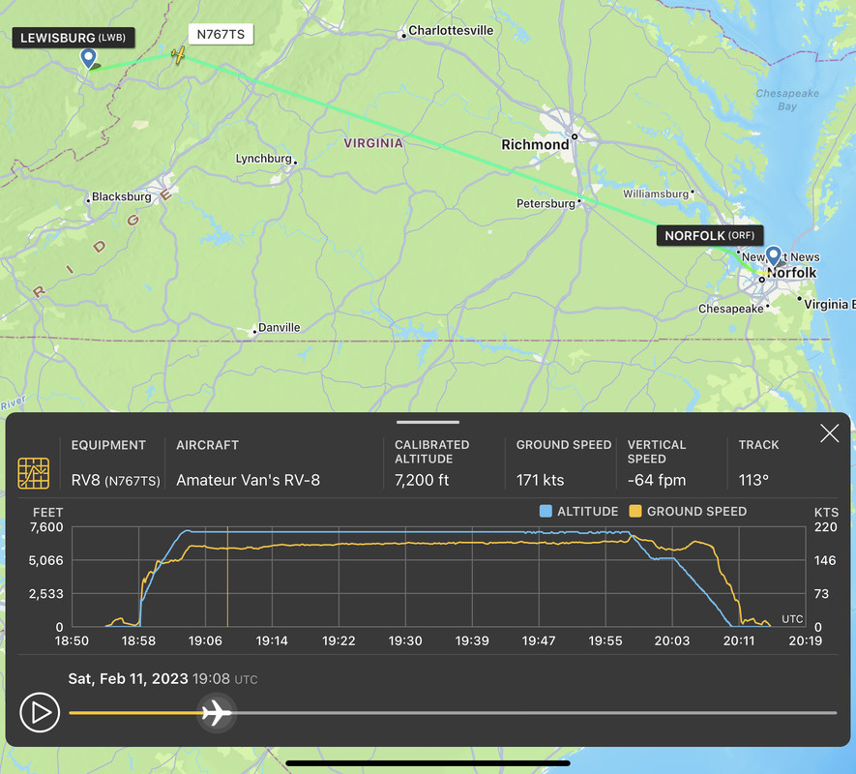
Task: Click the 7,200 ft altitude value
Action: point(422,480)
